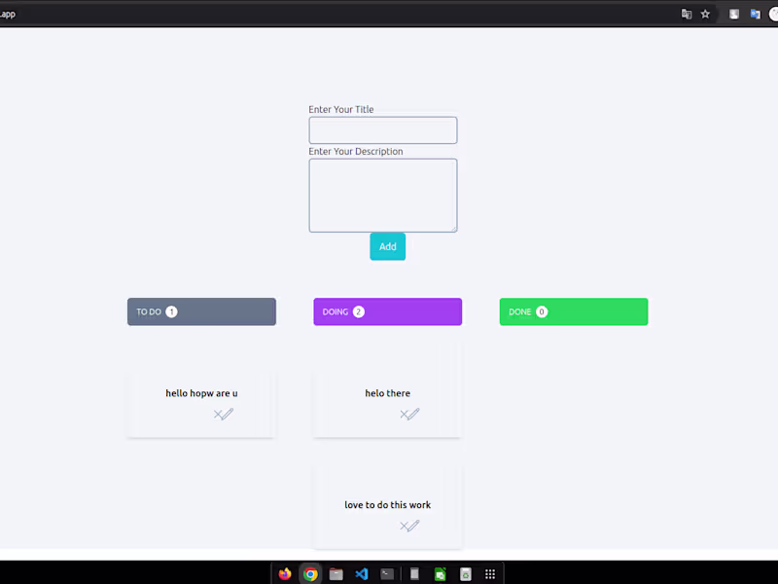Click the edit pencil on "love to do this work"
Image resolution: width=778 pixels, height=584 pixels.
(x=416, y=525)
